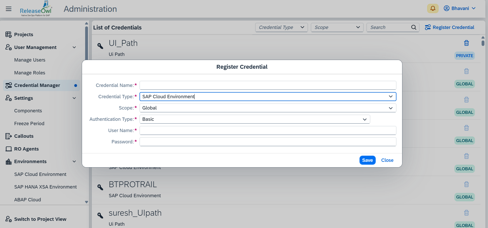Click Switch to Project View

(x=40, y=219)
